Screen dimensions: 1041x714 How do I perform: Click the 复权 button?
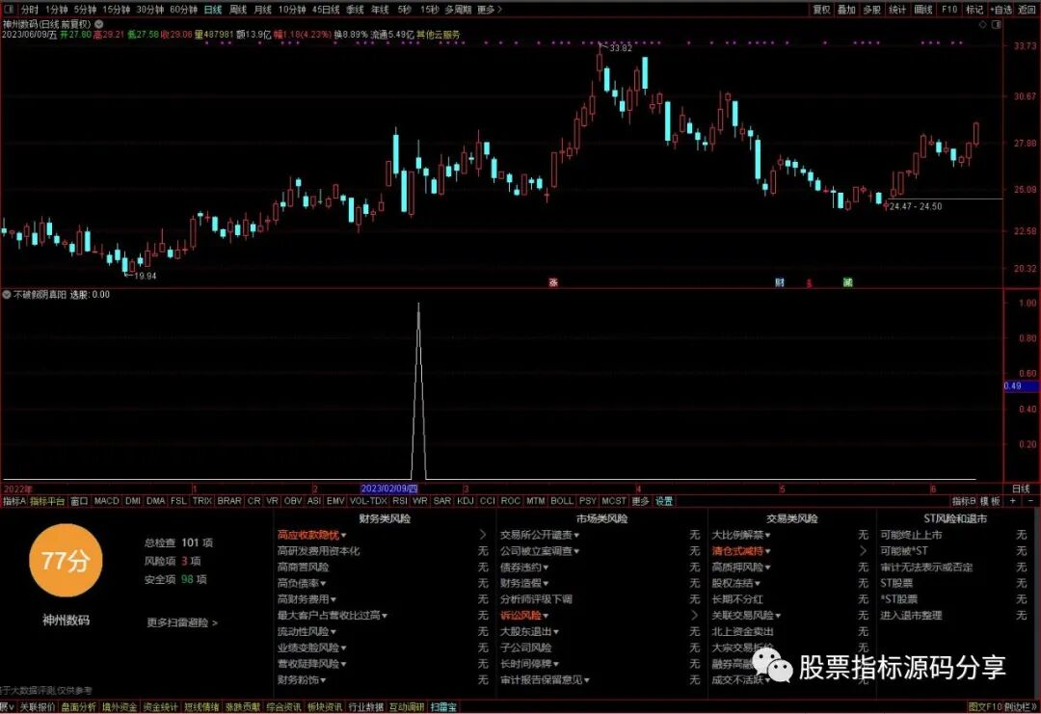point(821,10)
